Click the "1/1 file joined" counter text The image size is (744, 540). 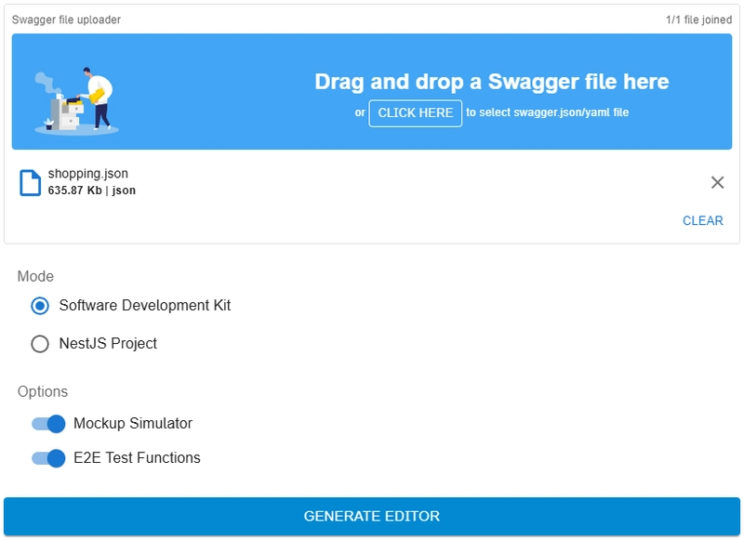pyautogui.click(x=698, y=20)
